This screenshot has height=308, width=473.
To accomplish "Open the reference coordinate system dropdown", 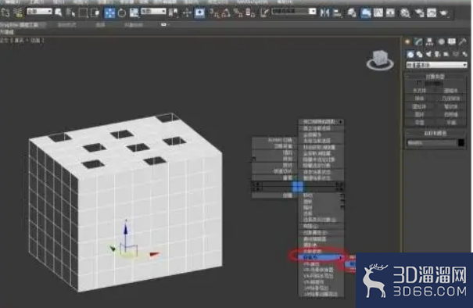I will (x=153, y=12).
